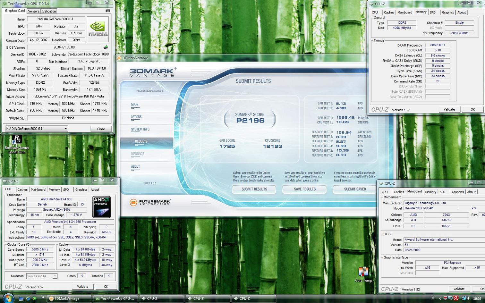Click the Show Desktop quick launch icon

(x=21, y=299)
